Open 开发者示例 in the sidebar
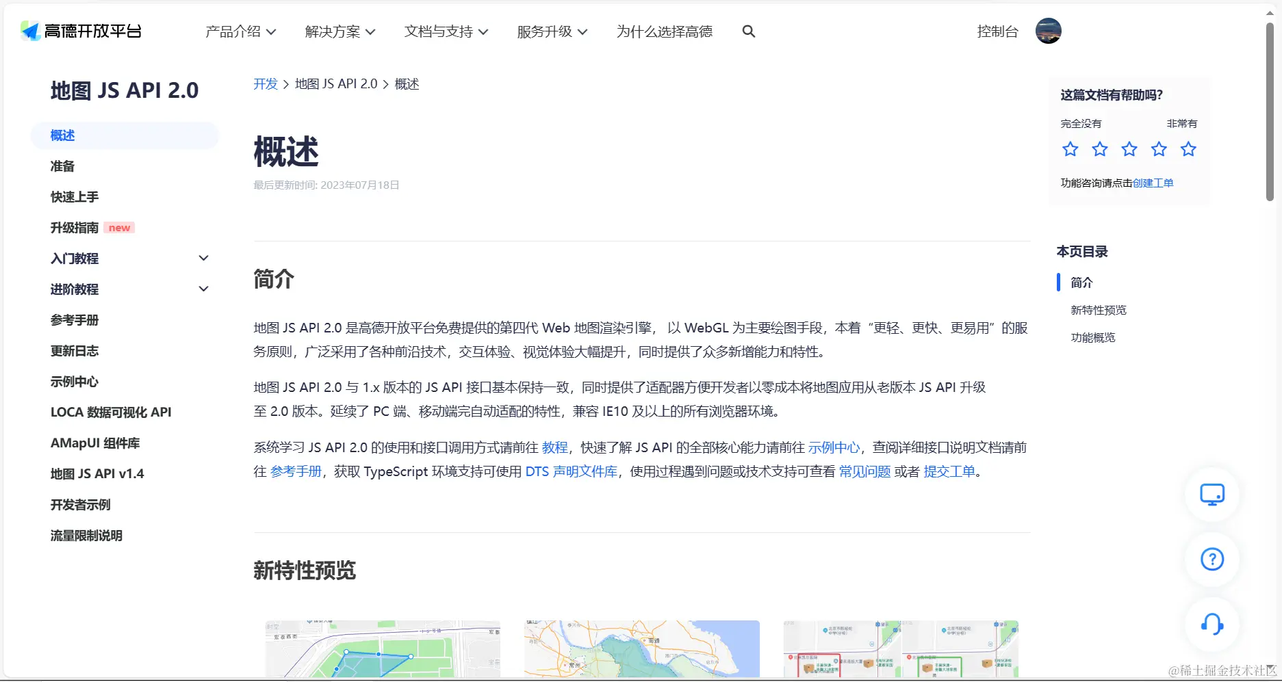The width and height of the screenshot is (1282, 682). [81, 505]
